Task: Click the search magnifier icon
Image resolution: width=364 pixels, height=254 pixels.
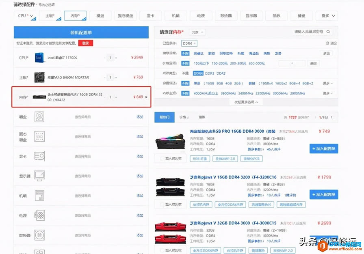Action: coord(328,32)
